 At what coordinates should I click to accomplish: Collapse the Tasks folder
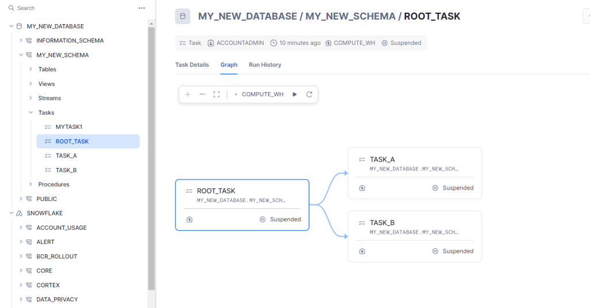[x=31, y=112]
